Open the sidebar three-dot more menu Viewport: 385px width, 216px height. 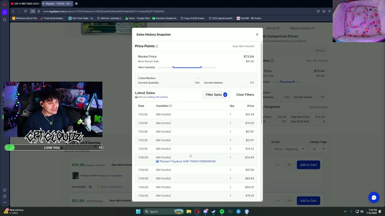pos(5,202)
